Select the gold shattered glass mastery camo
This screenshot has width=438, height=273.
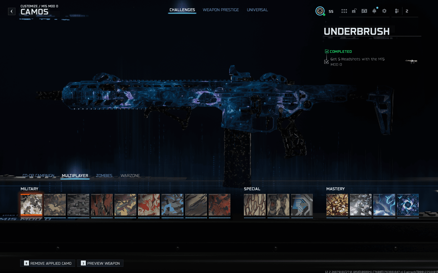point(337,205)
